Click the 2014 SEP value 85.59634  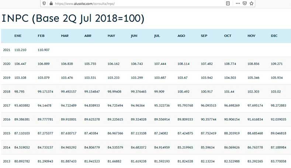coord(208,147)
